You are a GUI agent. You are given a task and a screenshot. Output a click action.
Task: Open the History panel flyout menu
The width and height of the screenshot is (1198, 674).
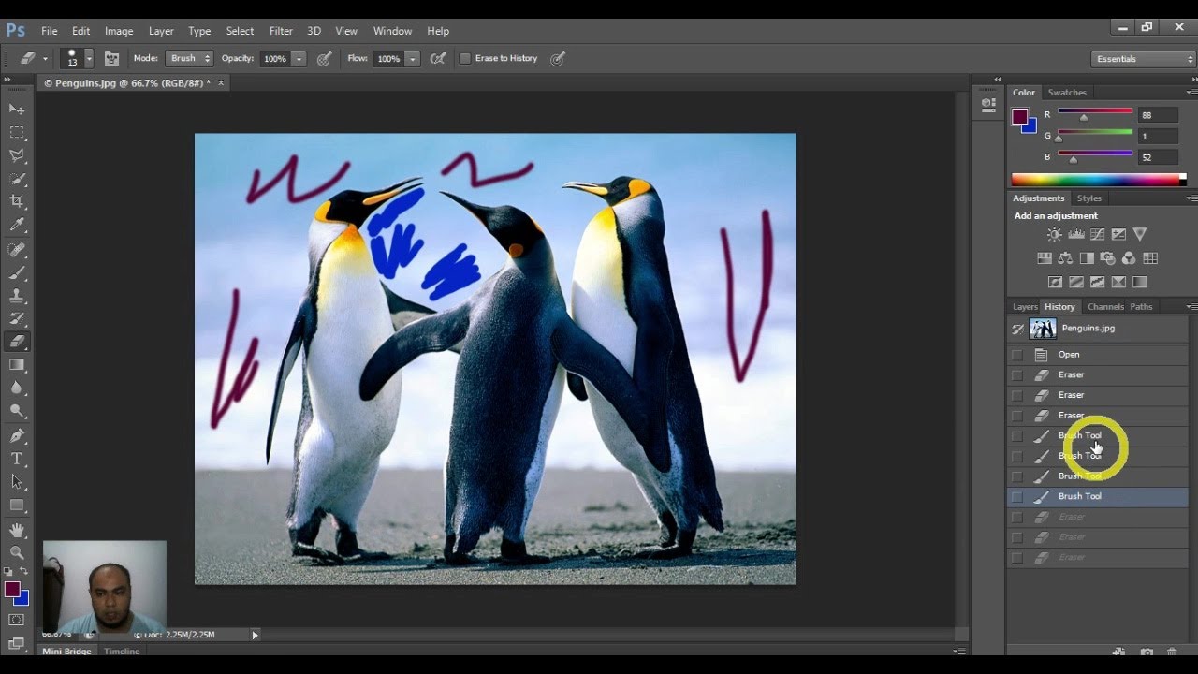(x=1191, y=307)
